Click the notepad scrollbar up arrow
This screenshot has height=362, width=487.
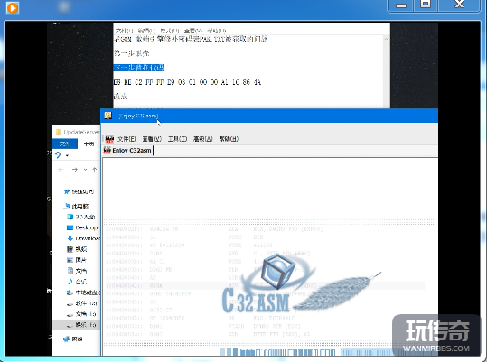[386, 39]
